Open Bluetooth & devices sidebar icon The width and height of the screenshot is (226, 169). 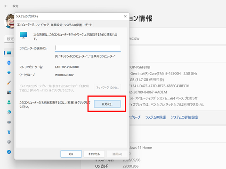tap(9, 63)
